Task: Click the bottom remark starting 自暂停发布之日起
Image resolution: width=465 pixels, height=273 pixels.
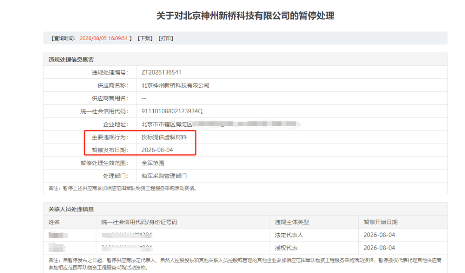Action: click(x=245, y=264)
